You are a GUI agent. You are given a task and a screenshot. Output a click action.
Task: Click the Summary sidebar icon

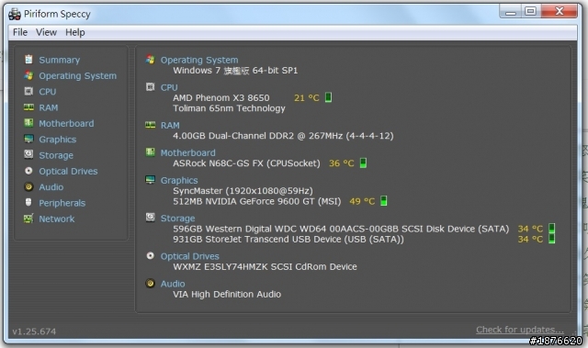click(28, 59)
